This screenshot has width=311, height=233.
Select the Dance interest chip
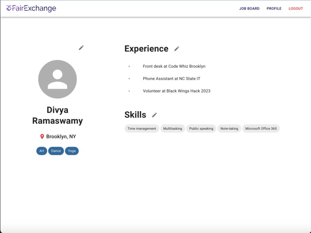coord(56,151)
